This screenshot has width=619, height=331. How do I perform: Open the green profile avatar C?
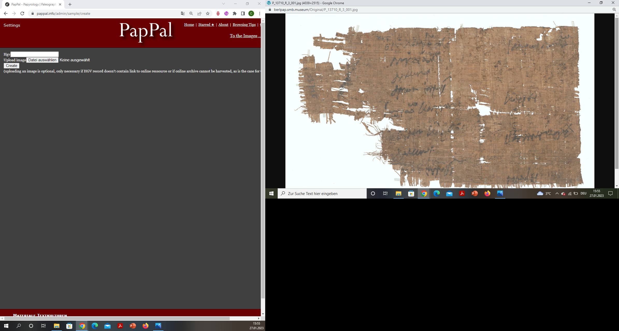[251, 13]
